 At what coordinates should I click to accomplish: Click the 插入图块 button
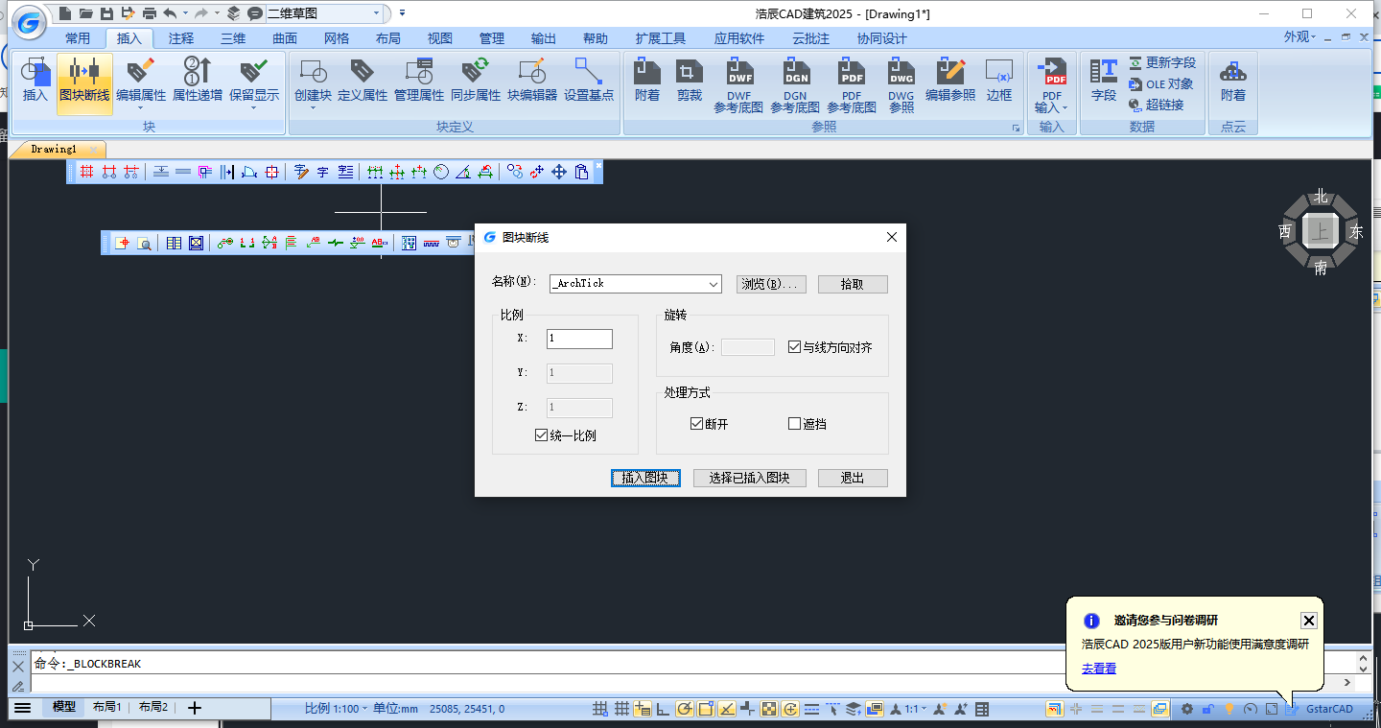(645, 478)
